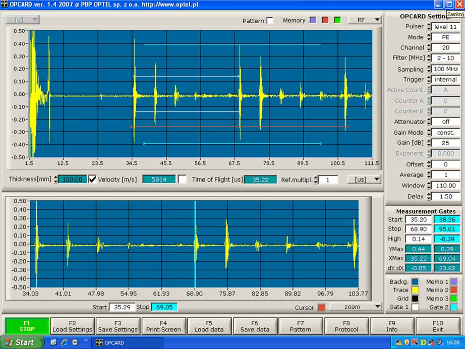Adjust the Channel stepper arrows
The width and height of the screenshot is (465, 349).
point(429,47)
